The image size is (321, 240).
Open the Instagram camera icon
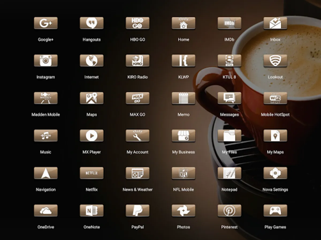coord(46,61)
